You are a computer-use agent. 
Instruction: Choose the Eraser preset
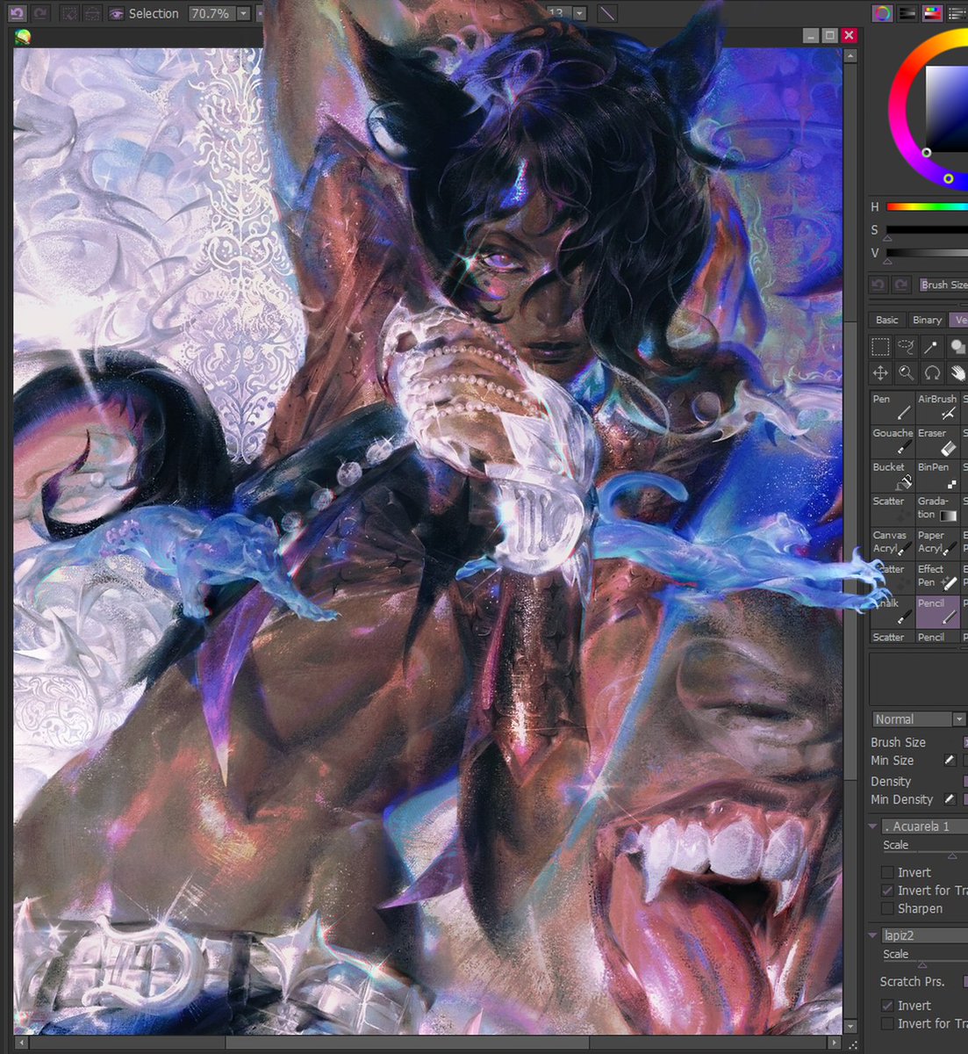(937, 440)
